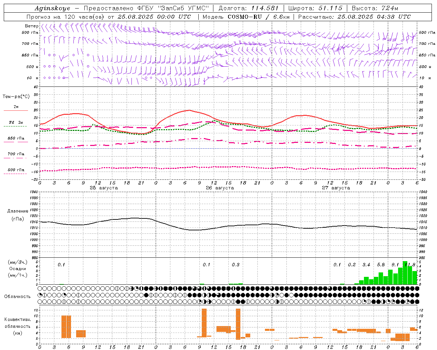The image size is (437, 350).
Task: Select the latitude value 51.115
Action: click(330, 8)
